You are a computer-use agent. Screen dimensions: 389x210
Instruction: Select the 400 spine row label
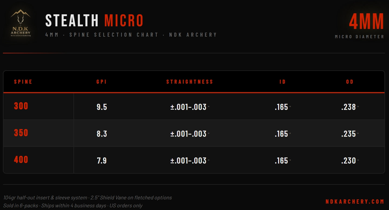coord(21,160)
